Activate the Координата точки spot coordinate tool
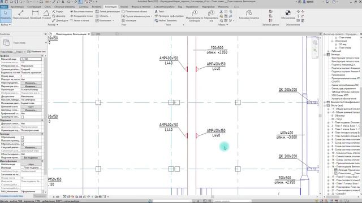The width and height of the screenshot is (362, 203). point(81,16)
